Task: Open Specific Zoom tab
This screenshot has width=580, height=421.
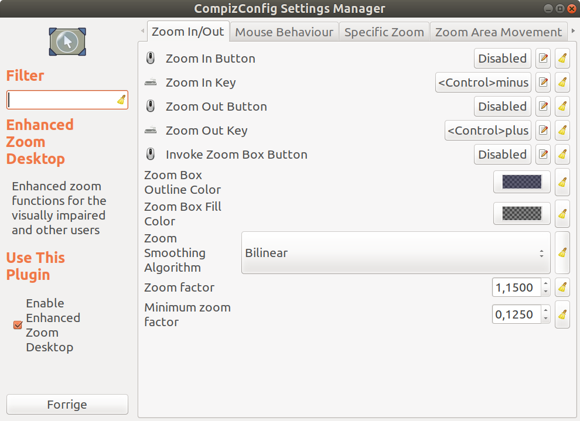Action: pos(384,32)
